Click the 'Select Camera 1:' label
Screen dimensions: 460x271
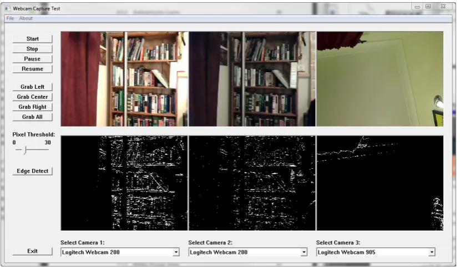tap(83, 243)
